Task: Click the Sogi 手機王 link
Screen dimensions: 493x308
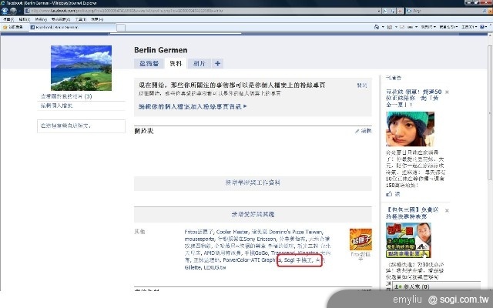Action: tap(301, 260)
